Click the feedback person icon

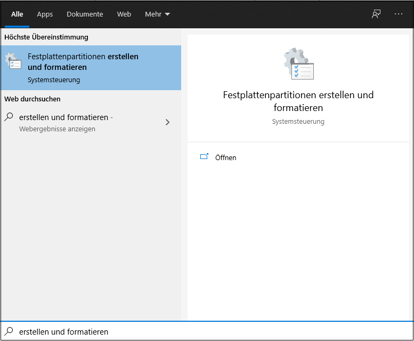point(376,14)
